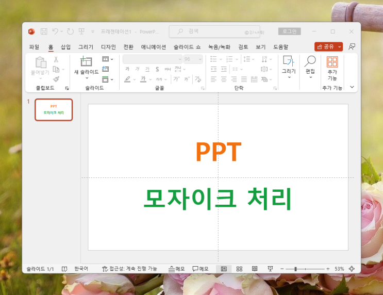The height and width of the screenshot is (295, 383).
Task: Open line spacing options
Action: pyautogui.click(x=248, y=59)
